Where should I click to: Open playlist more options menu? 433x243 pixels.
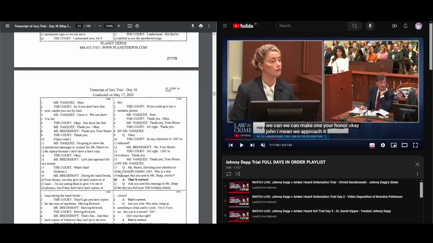tap(417, 174)
